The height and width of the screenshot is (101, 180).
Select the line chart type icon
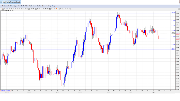(x=7, y=9)
